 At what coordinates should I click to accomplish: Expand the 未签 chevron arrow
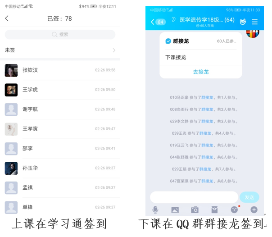pyautogui.click(x=114, y=50)
